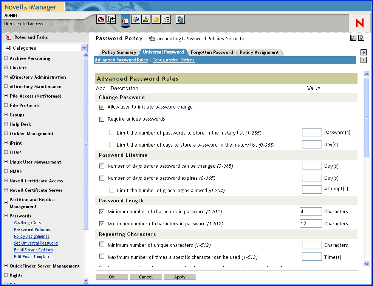Viewport: 373px width, 286px height.
Task: Click the rules pane vertical scrollbar thumb
Action: (367, 118)
